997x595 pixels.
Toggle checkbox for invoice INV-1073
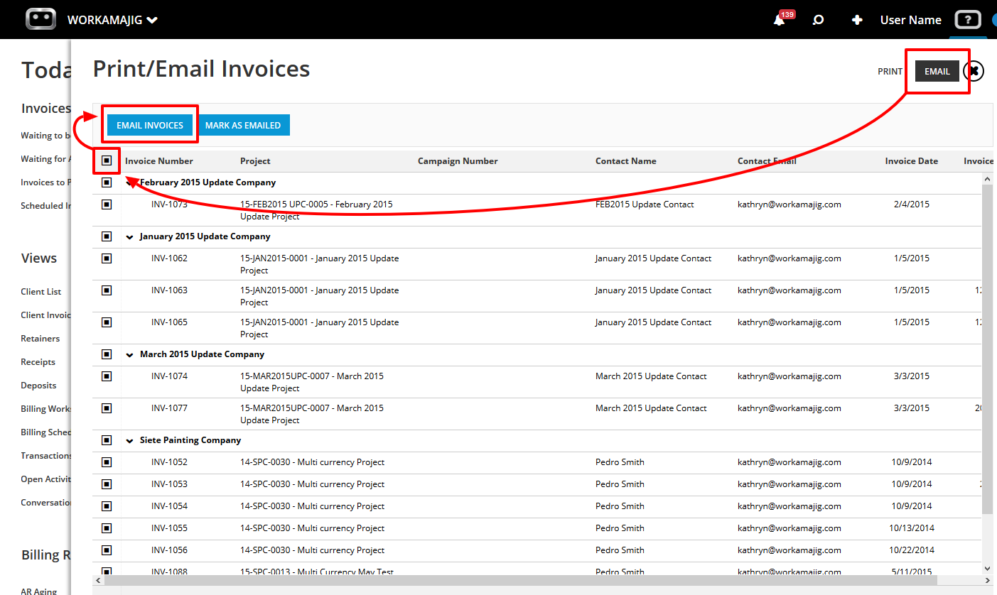click(107, 204)
